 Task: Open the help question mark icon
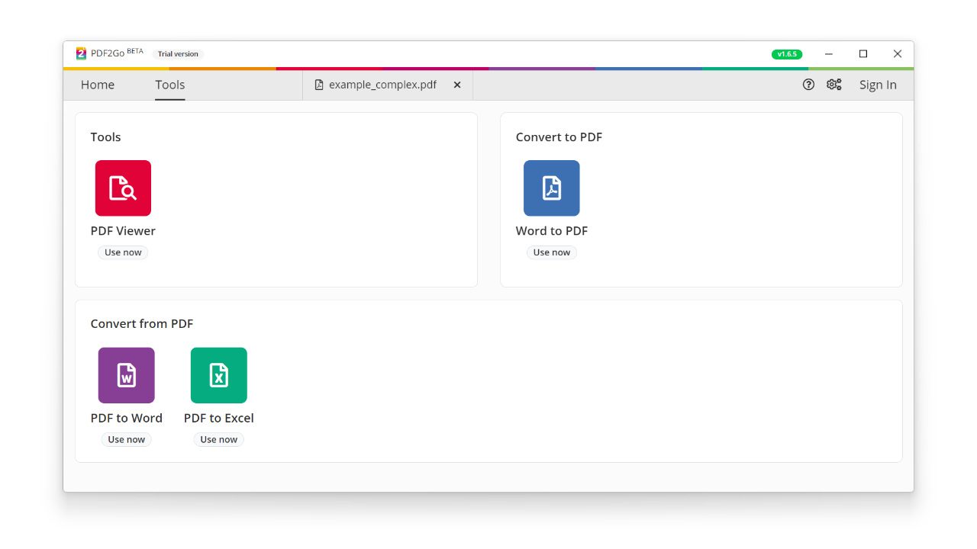(x=808, y=85)
